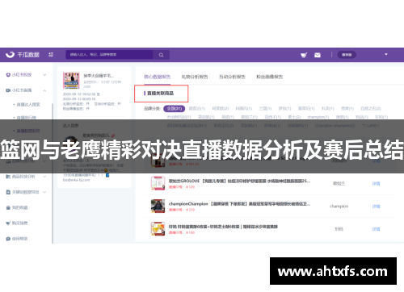Screen dimensions: 404x292
Task: Click the 商品投放分析 sidebar icon
Action: 8,177
